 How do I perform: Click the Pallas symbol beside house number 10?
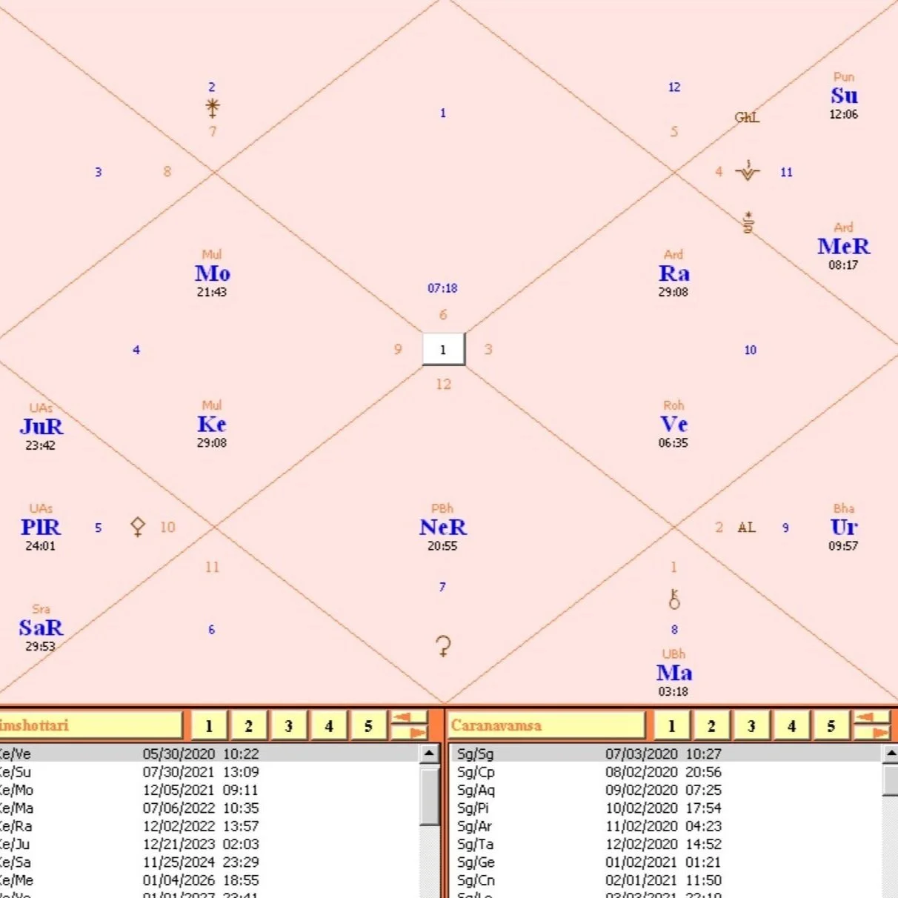[x=138, y=527]
